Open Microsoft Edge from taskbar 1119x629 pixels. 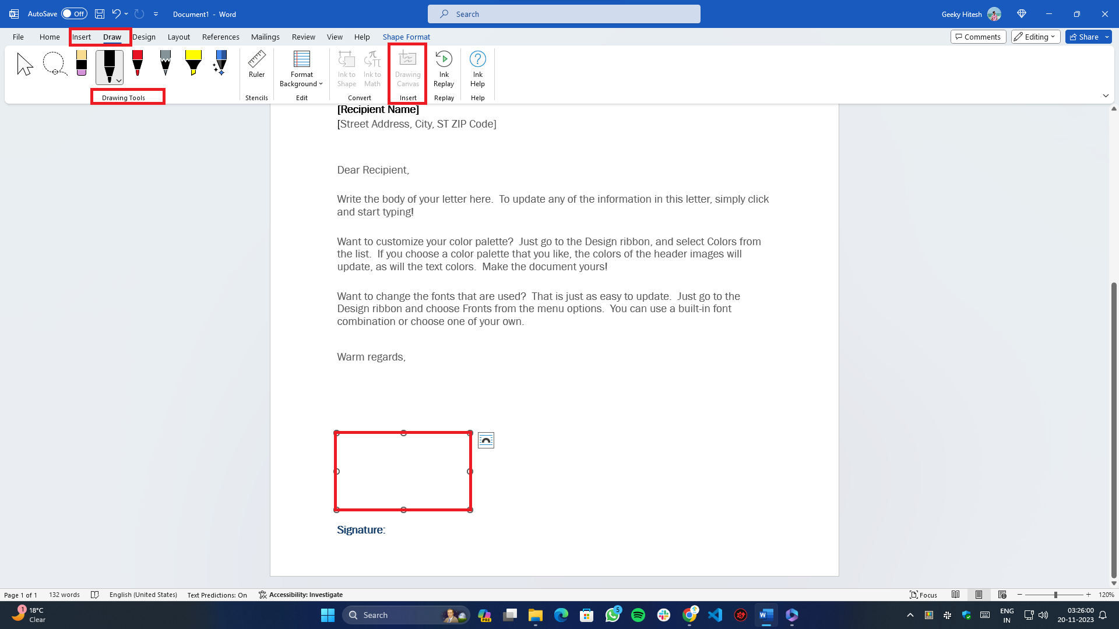pos(561,615)
